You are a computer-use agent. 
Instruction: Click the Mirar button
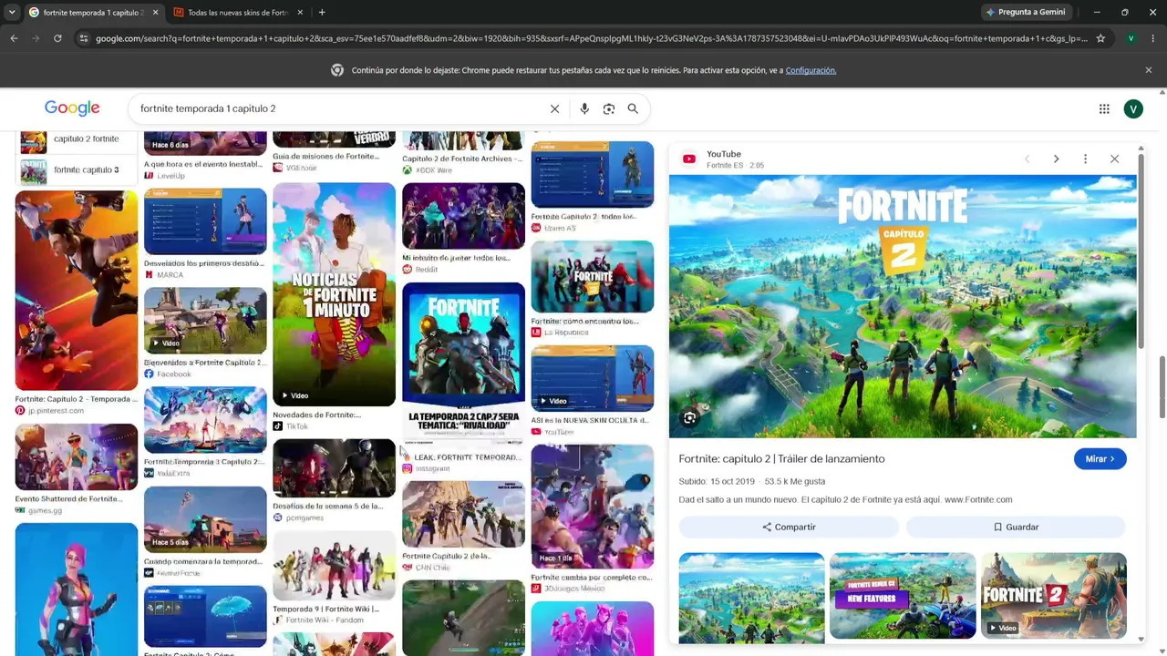(1100, 459)
